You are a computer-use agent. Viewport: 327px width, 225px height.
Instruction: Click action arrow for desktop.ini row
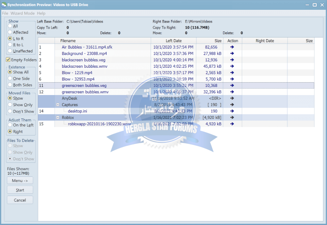click(x=232, y=111)
